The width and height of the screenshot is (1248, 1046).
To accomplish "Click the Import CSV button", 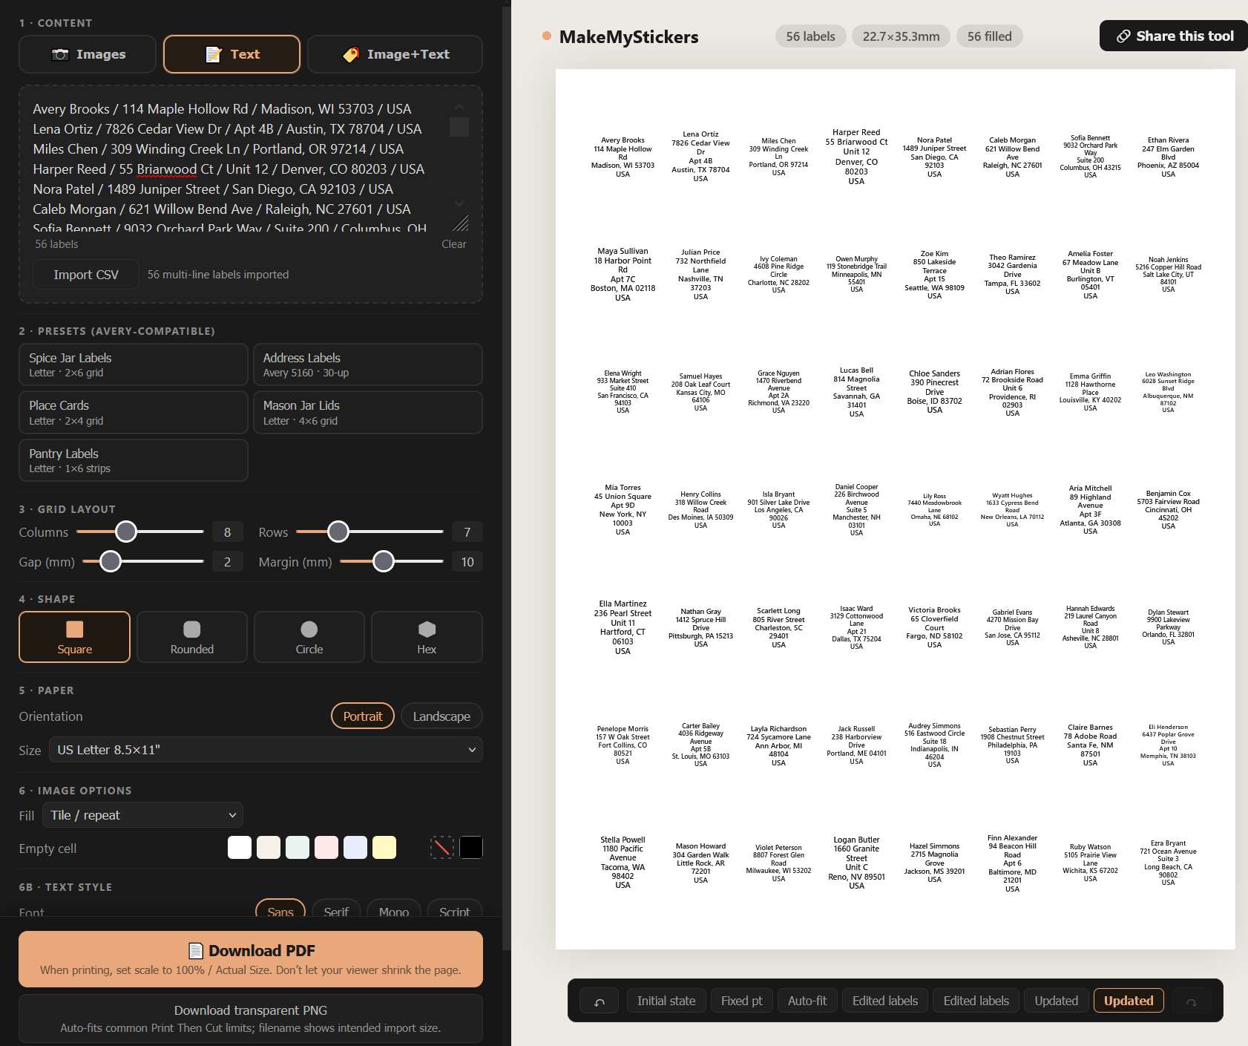I will [86, 275].
